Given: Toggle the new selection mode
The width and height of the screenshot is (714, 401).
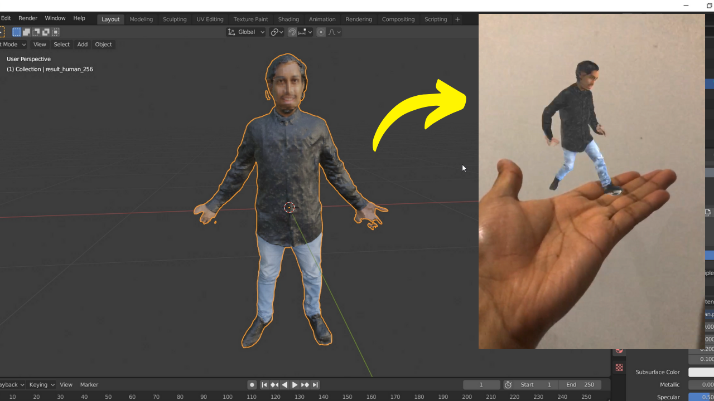Looking at the screenshot, I should tap(16, 32).
